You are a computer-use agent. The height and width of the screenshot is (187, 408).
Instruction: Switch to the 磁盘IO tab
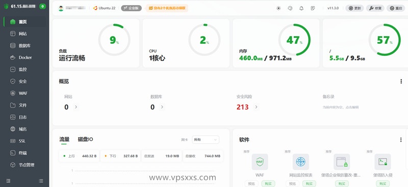click(85, 139)
